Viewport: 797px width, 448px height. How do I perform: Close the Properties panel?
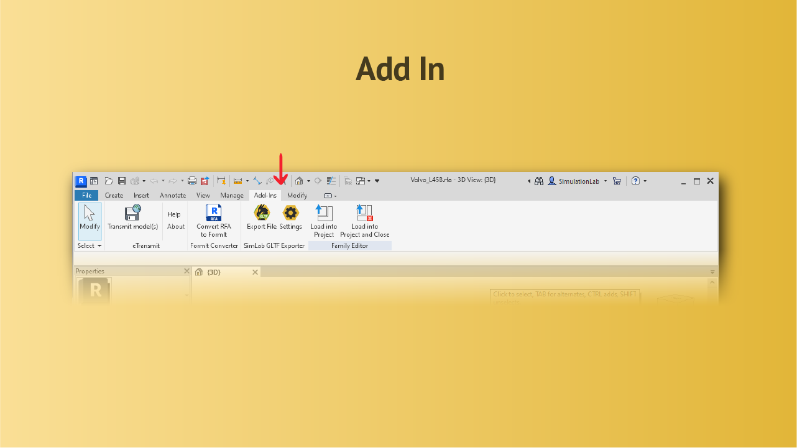point(187,271)
